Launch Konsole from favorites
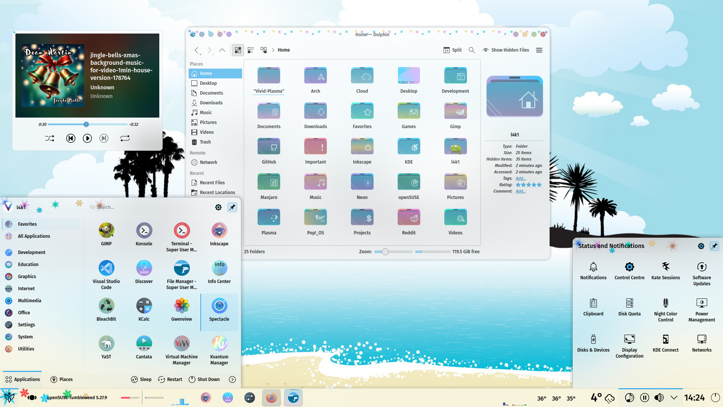 coord(144,234)
